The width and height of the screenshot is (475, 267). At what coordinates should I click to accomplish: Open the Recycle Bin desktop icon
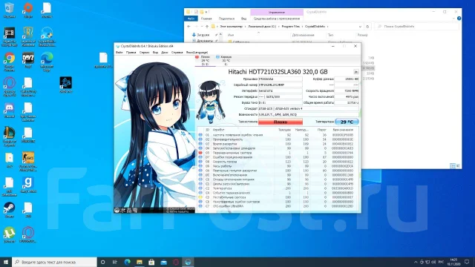[x=10, y=10]
